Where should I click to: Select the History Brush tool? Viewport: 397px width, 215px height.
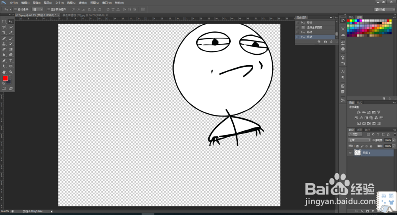coord(11,44)
